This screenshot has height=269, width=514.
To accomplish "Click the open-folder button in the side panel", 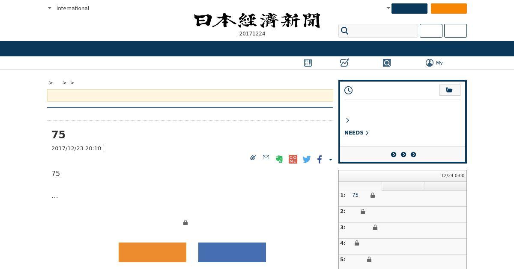I will coord(450,90).
